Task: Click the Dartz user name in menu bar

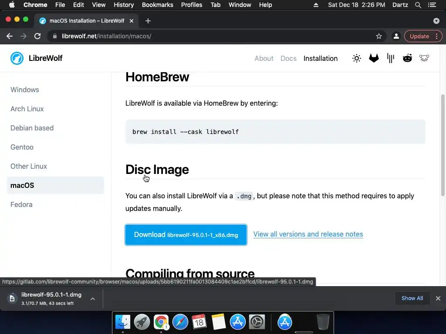Action: click(400, 5)
